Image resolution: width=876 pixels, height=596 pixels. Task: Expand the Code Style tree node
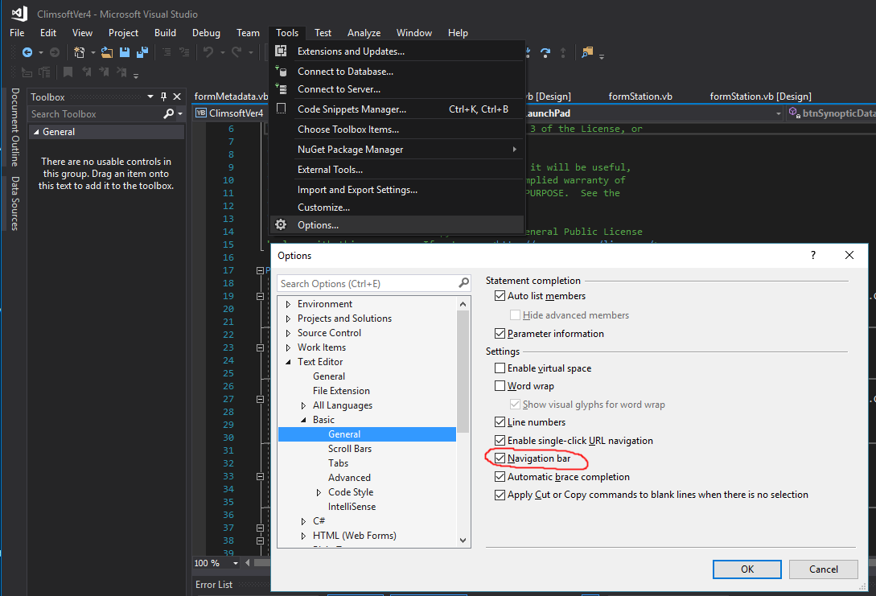click(x=319, y=492)
